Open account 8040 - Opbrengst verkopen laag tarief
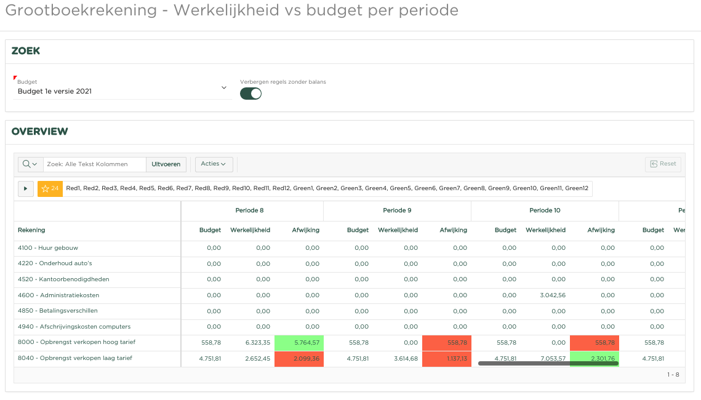The height and width of the screenshot is (400, 701). point(75,358)
